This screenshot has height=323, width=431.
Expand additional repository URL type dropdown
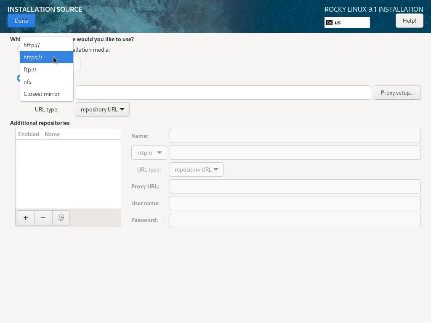[197, 169]
